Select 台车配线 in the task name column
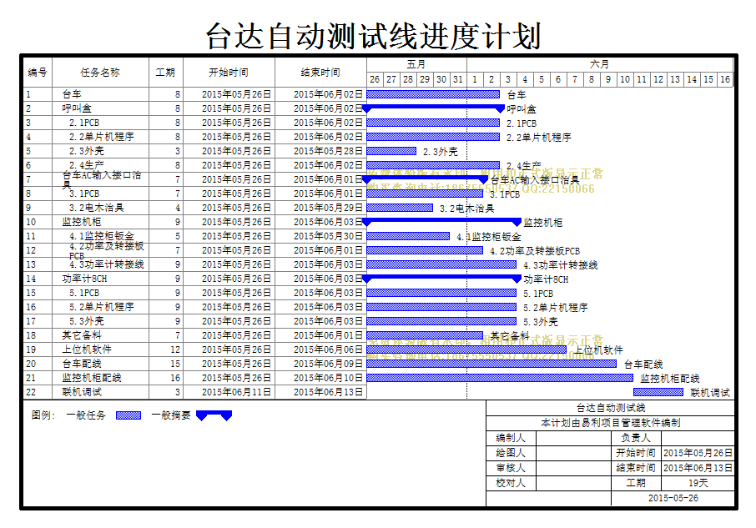This screenshot has height=528, width=756. (x=82, y=364)
